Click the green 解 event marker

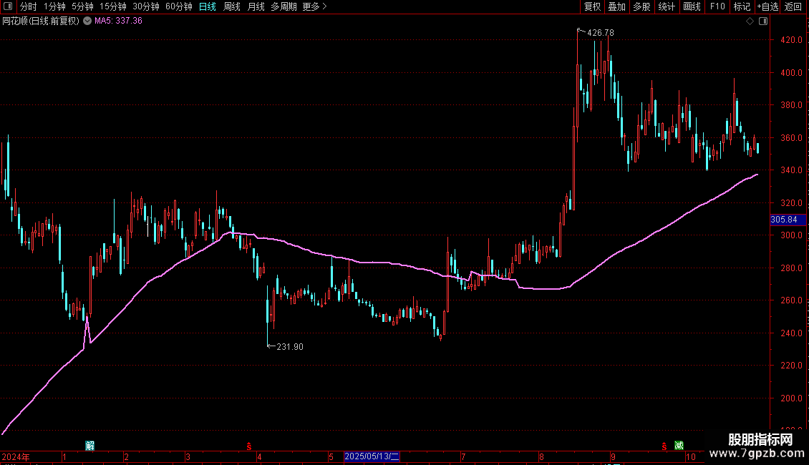[89, 446]
